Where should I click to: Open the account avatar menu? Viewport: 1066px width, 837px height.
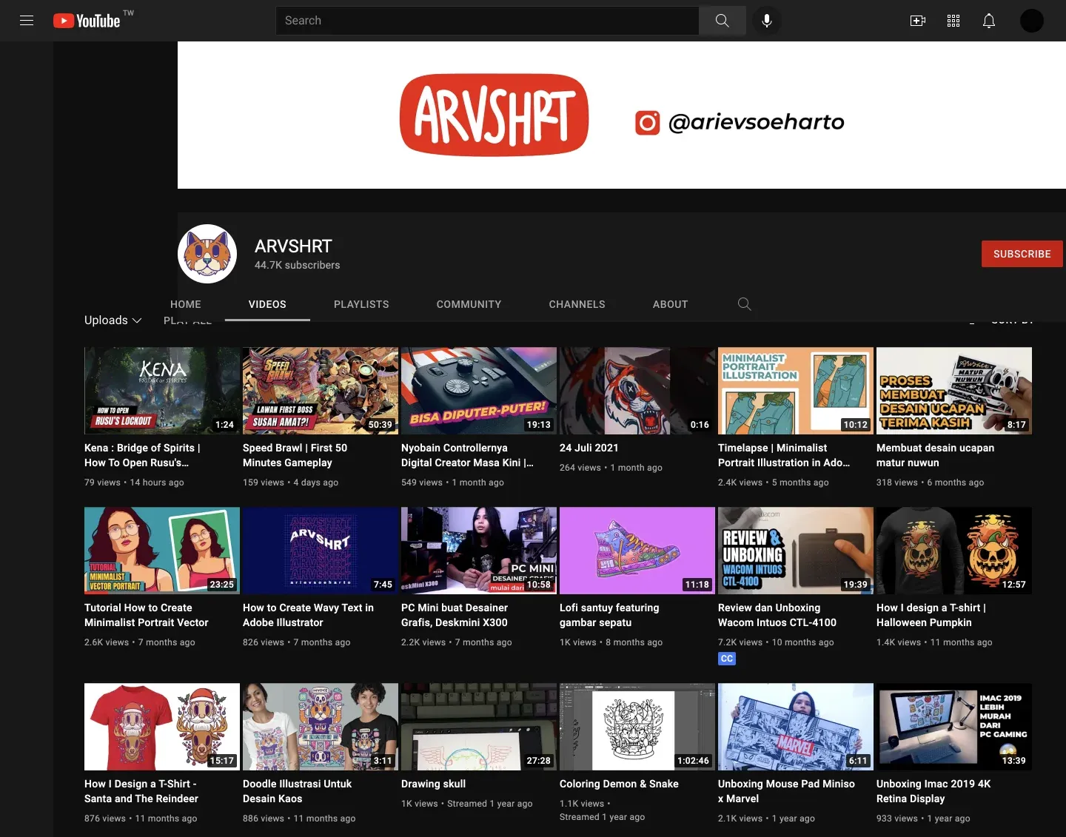(1032, 21)
